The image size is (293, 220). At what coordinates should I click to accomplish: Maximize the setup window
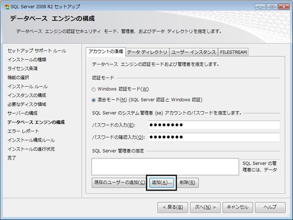pos(272,7)
